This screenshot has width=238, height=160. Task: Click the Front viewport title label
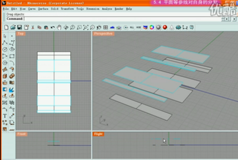pyautogui.click(x=22, y=134)
